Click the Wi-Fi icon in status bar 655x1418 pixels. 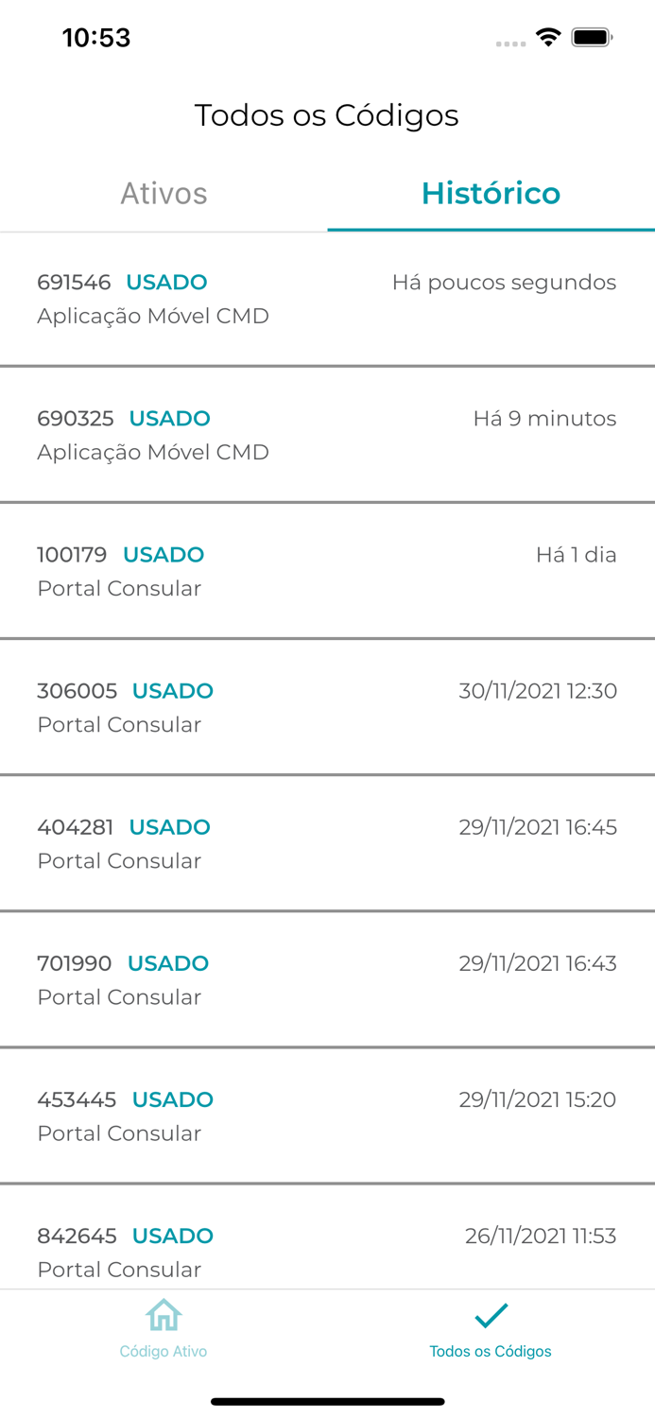(x=549, y=40)
